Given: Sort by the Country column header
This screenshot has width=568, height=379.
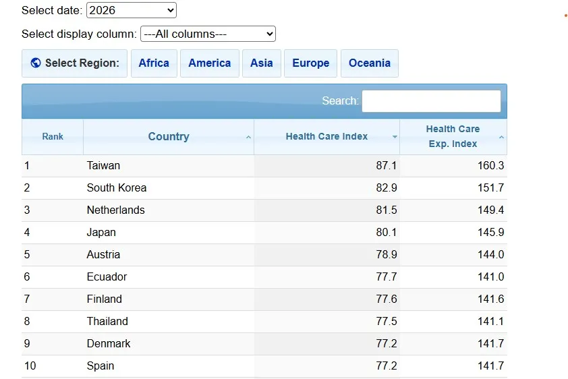Looking at the screenshot, I should point(168,136).
